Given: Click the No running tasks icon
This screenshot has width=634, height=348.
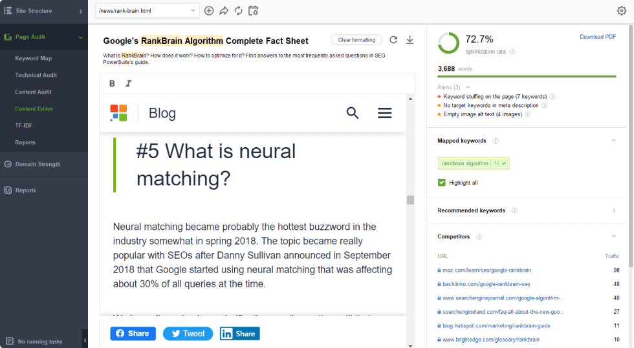Looking at the screenshot, I should point(10,341).
